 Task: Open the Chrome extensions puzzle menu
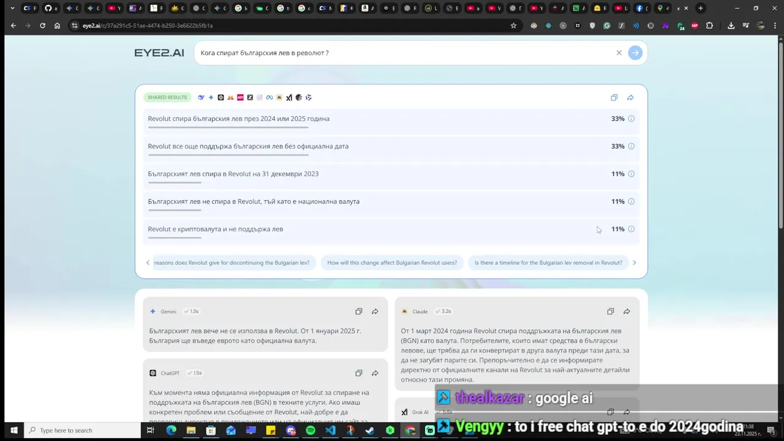click(x=709, y=26)
